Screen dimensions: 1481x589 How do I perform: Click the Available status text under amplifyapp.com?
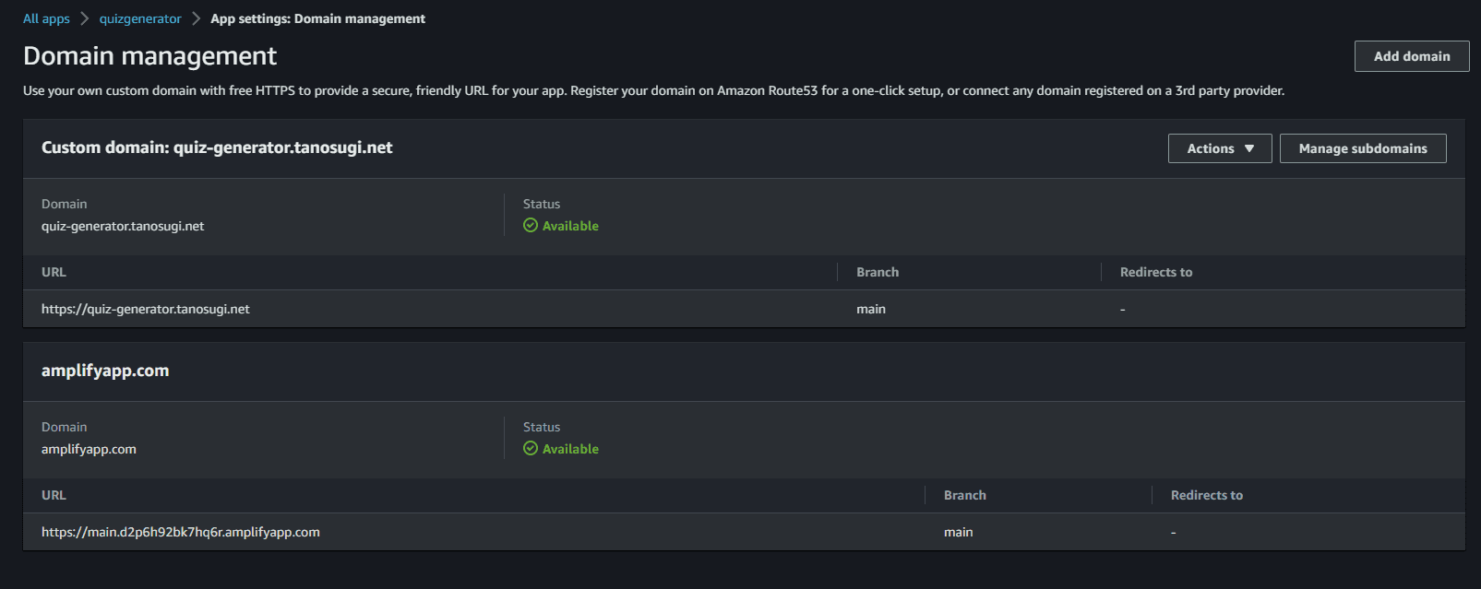click(570, 449)
